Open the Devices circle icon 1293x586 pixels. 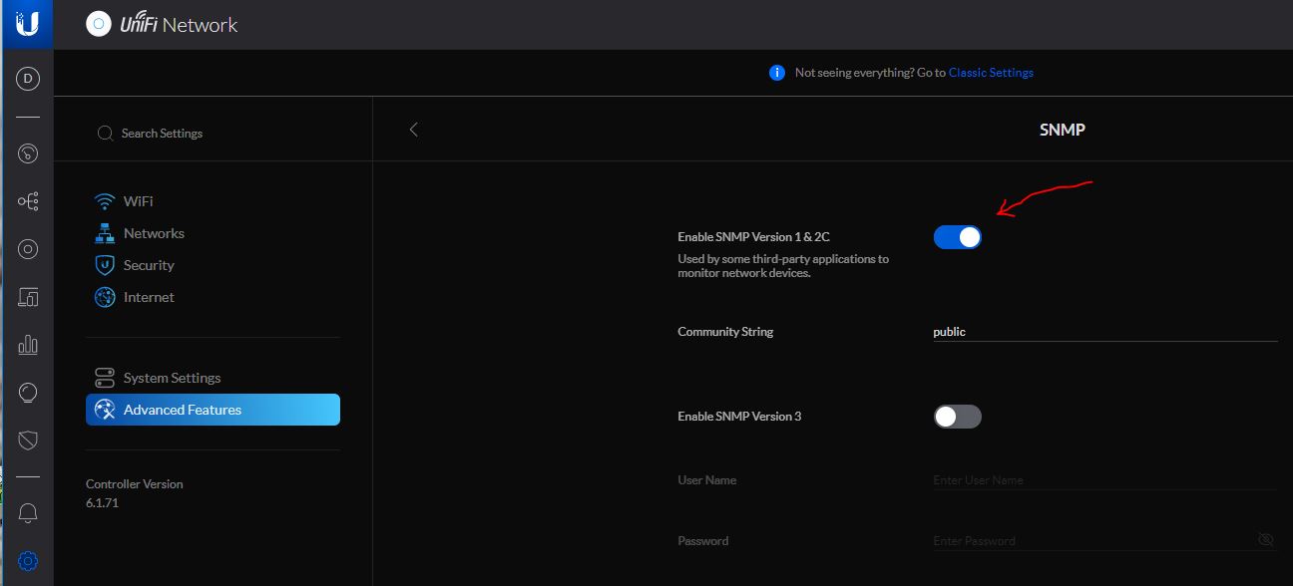pyautogui.click(x=28, y=249)
